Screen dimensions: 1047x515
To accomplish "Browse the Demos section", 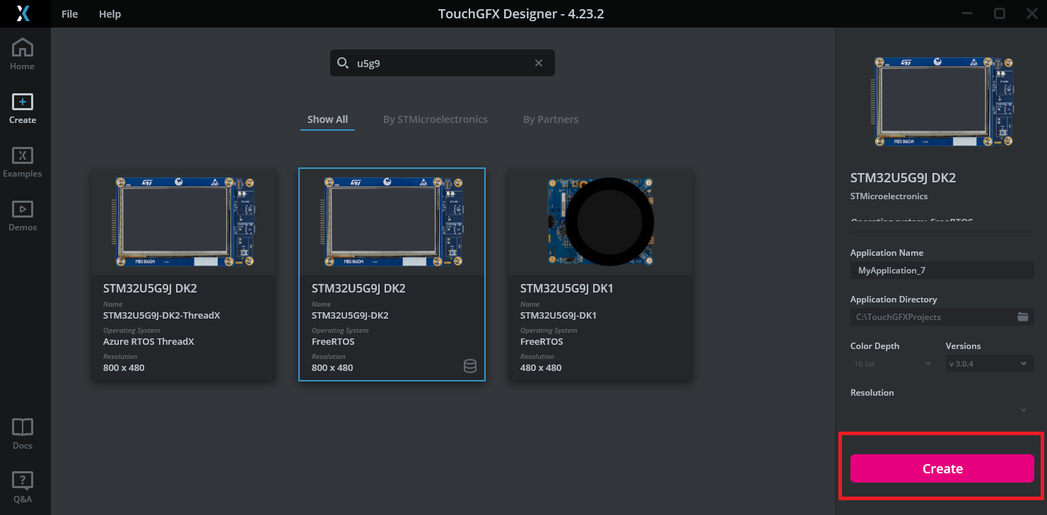I will coord(22,214).
